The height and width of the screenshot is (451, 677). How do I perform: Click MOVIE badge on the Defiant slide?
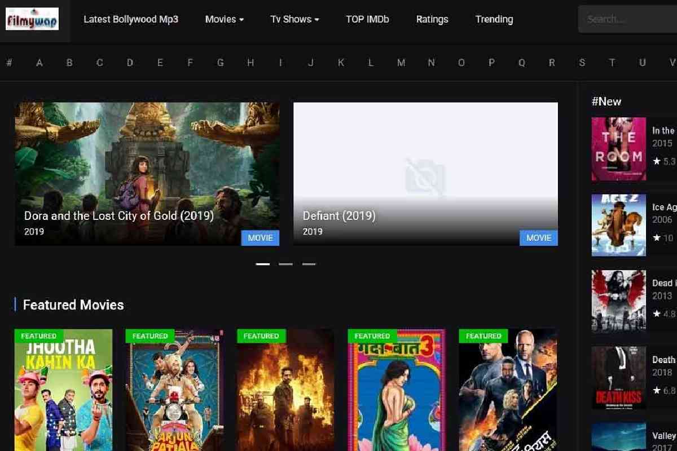point(539,238)
